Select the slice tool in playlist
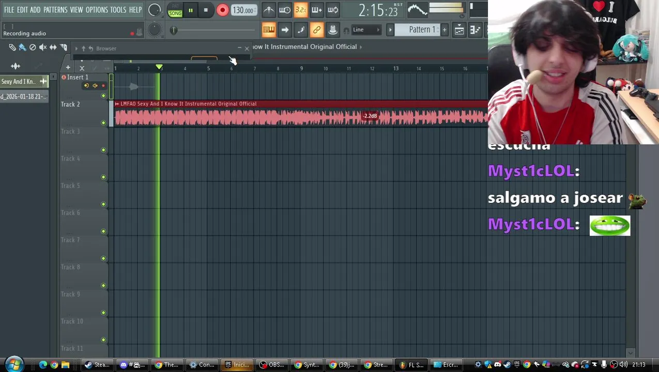 [64, 48]
